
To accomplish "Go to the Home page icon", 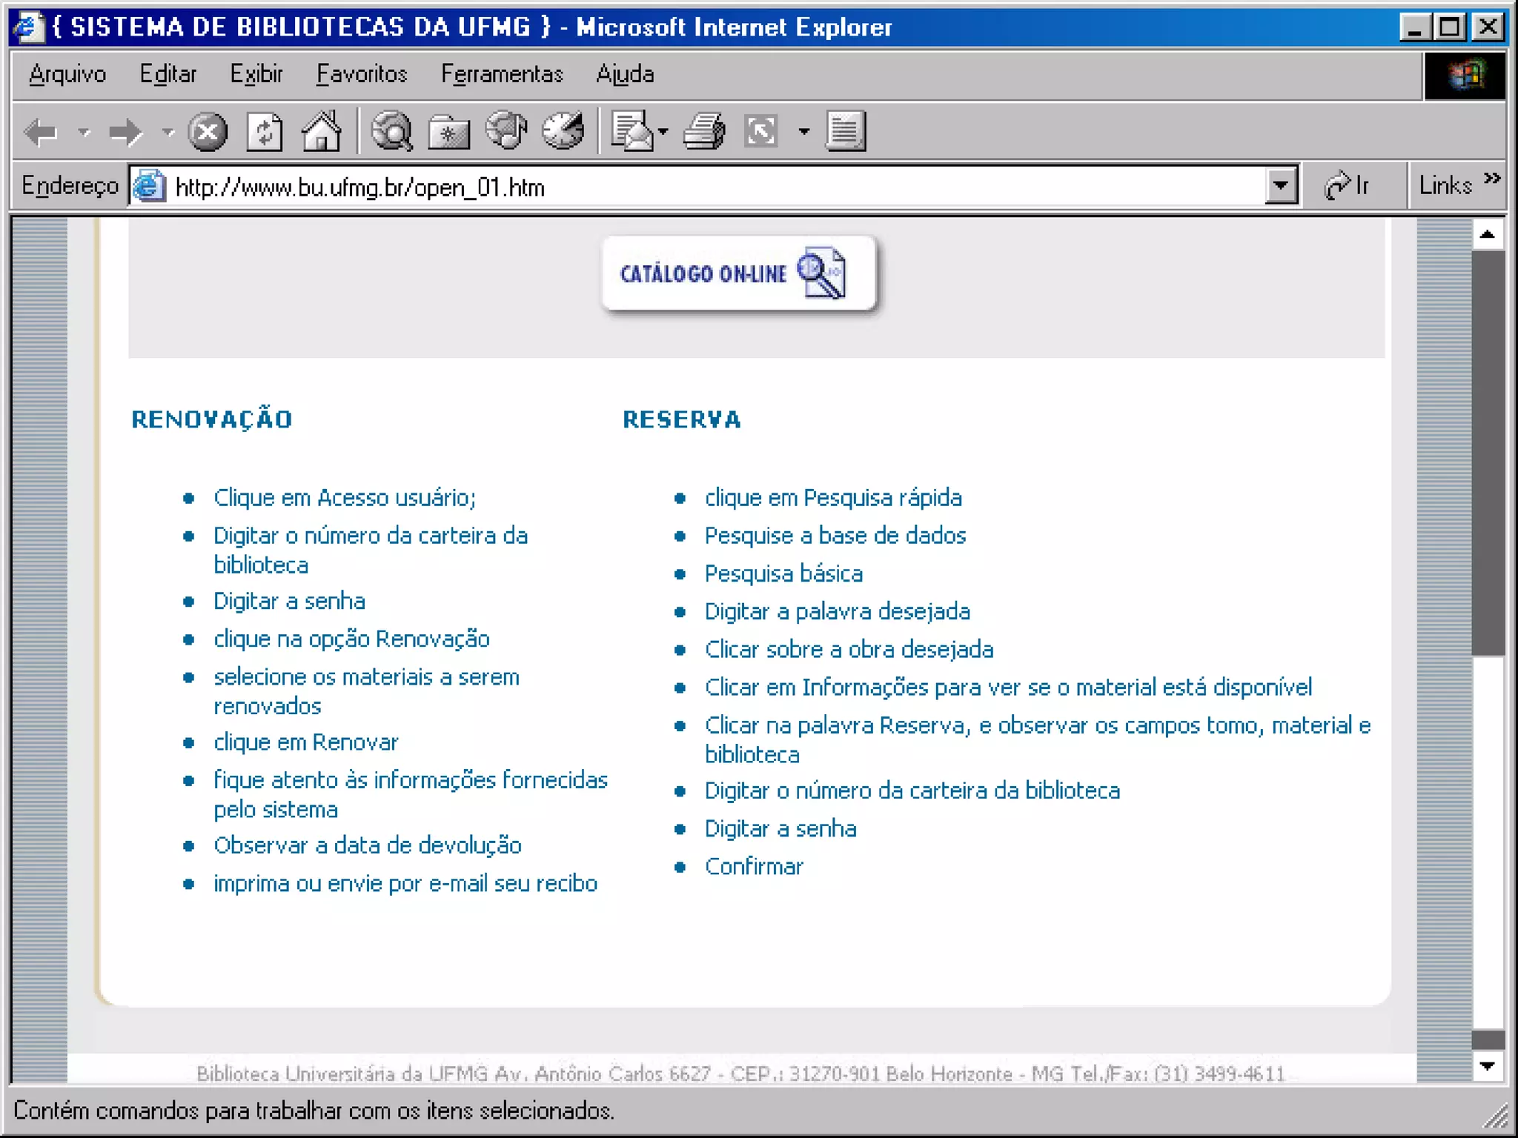I will 321,132.
